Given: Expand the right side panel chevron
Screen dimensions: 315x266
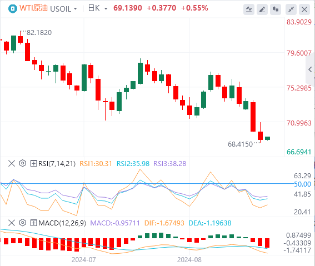Looking at the screenshot, I should tap(310, 69).
